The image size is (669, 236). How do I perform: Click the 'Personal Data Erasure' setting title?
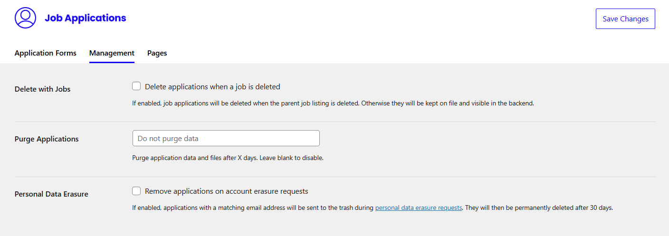[x=51, y=194]
